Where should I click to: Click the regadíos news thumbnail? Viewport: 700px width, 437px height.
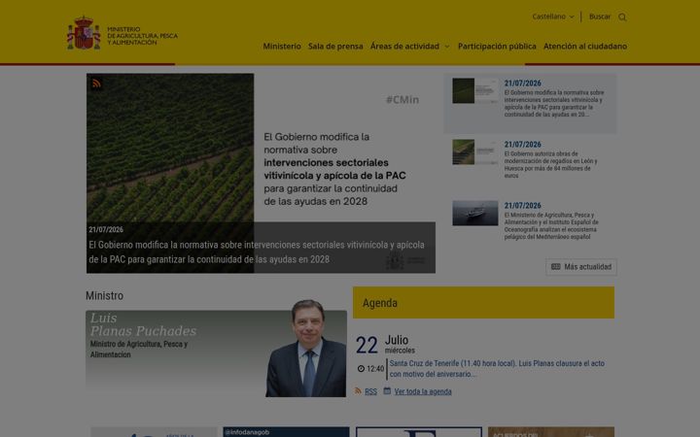pyautogui.click(x=475, y=151)
